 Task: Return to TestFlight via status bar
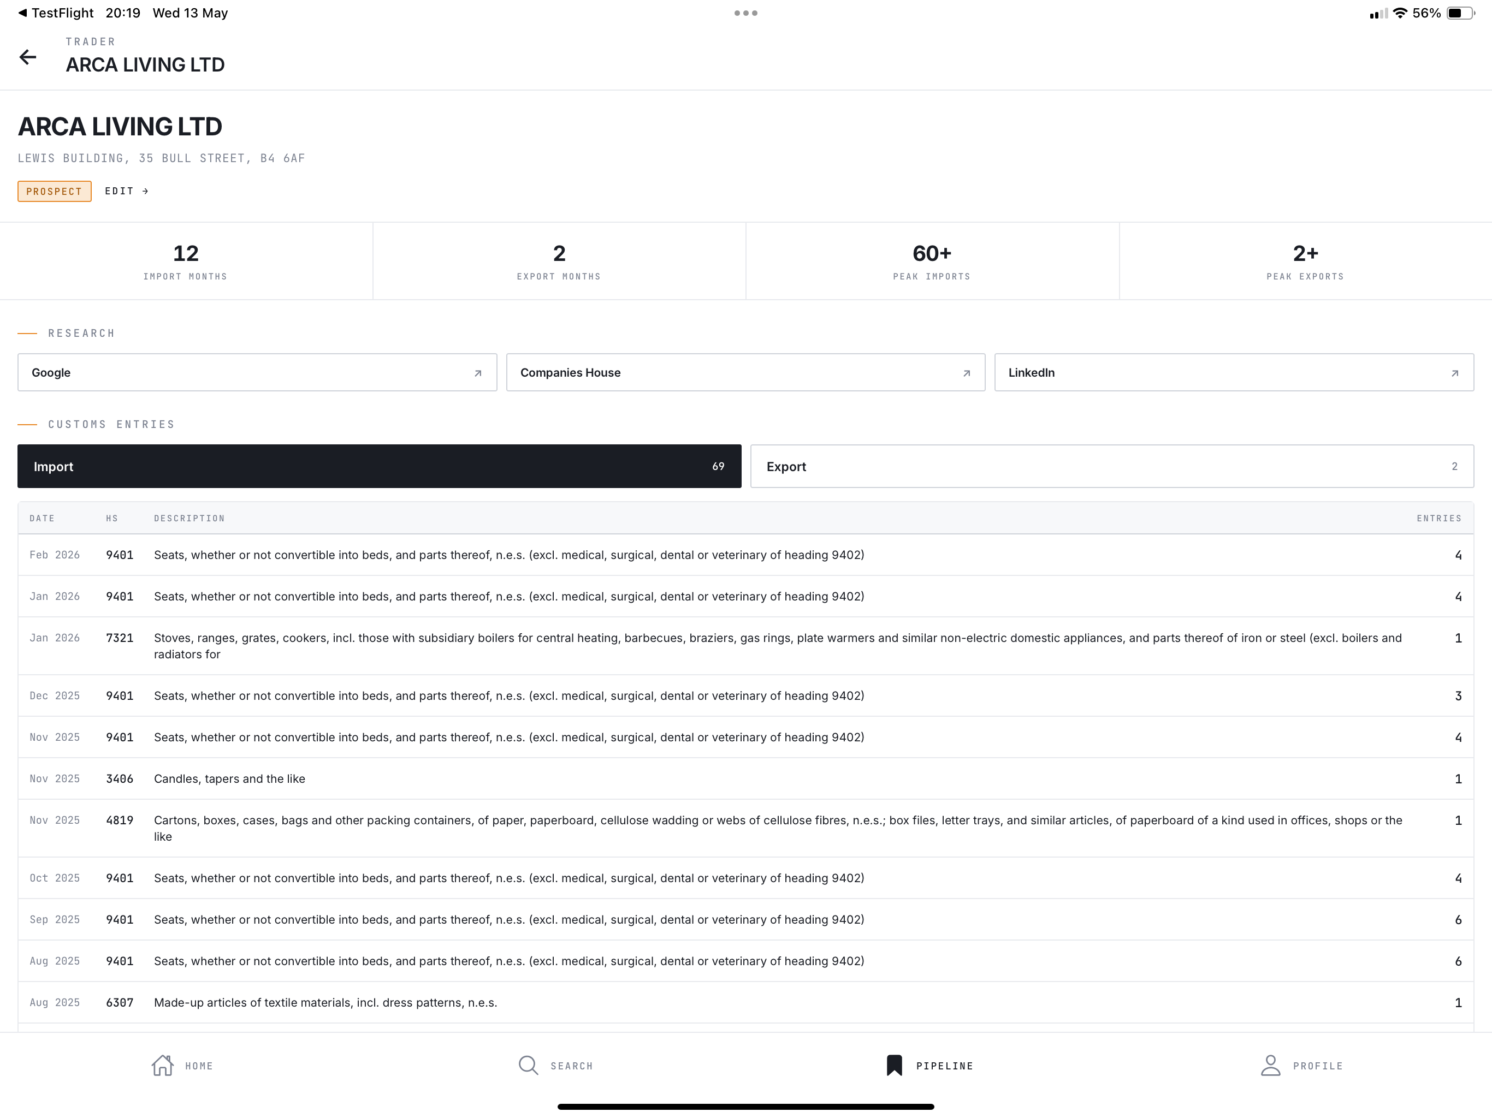coord(56,13)
